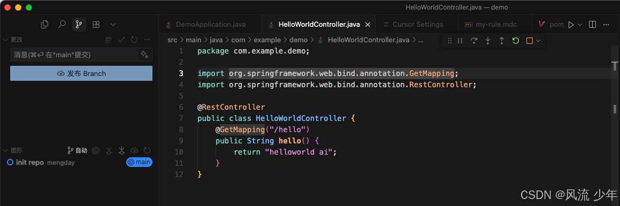Step over in debug toolbar
Screen dimensions: 620x206
pyautogui.click(x=474, y=40)
